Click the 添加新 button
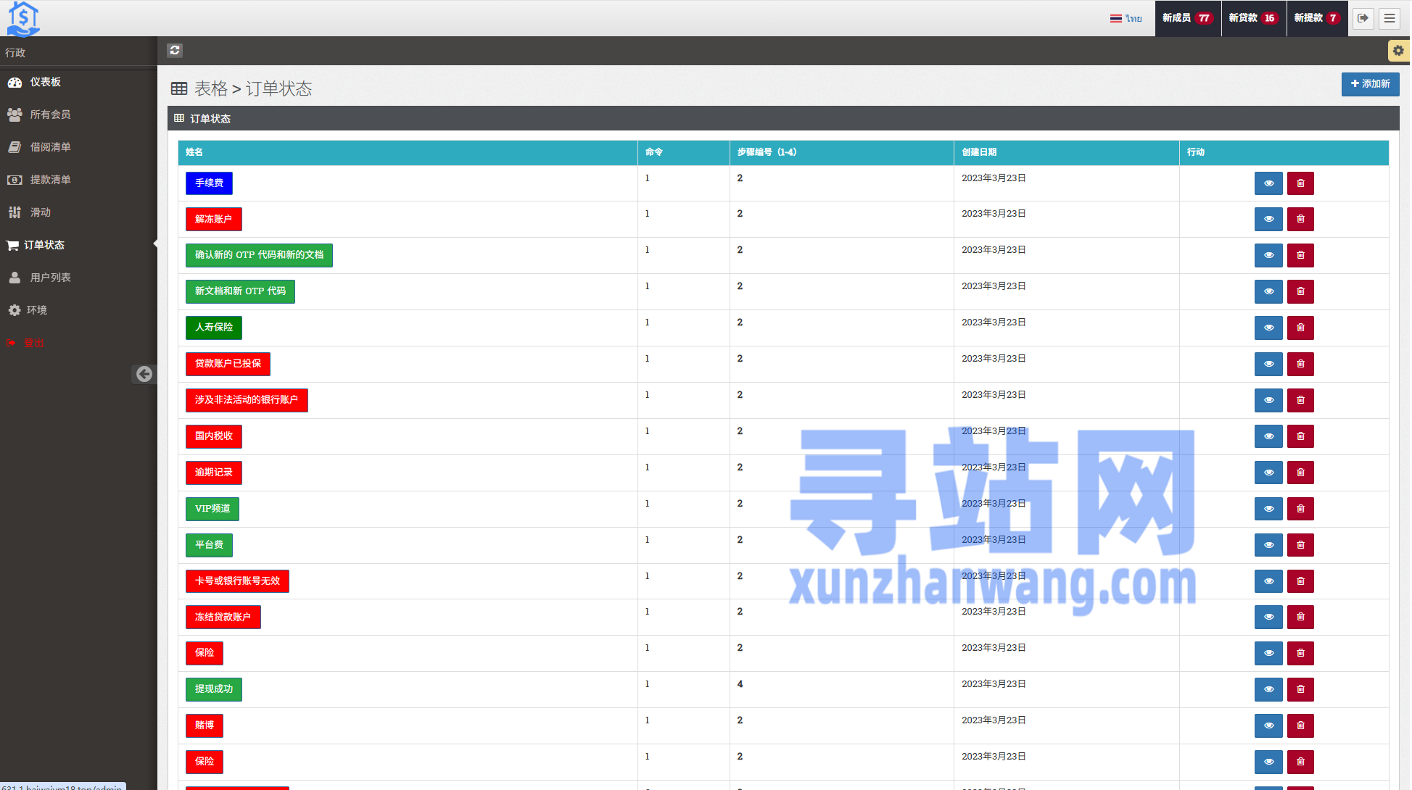Viewport: 1412px width, 790px height. 1370,84
